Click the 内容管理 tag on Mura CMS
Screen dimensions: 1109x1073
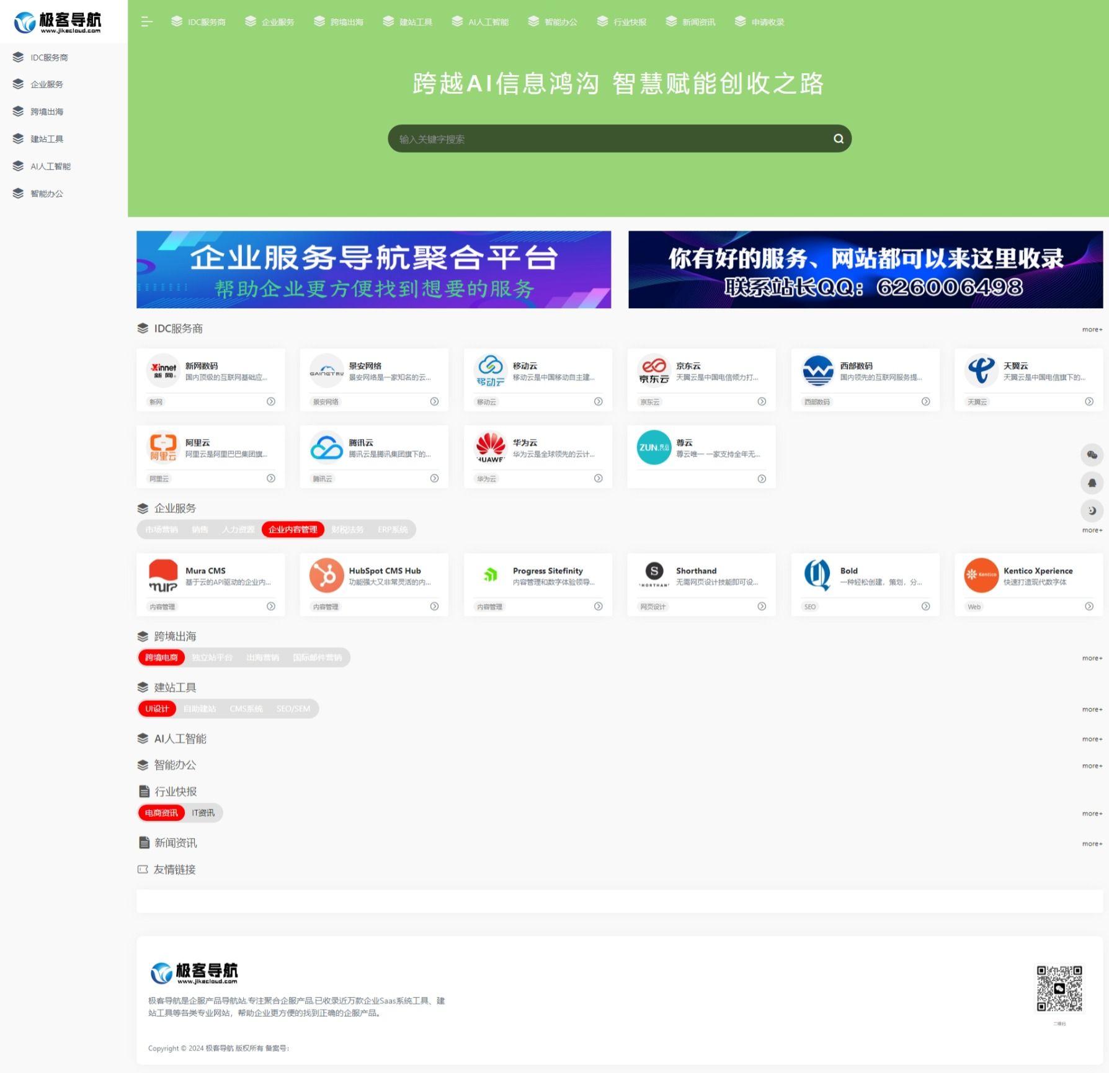pos(162,607)
